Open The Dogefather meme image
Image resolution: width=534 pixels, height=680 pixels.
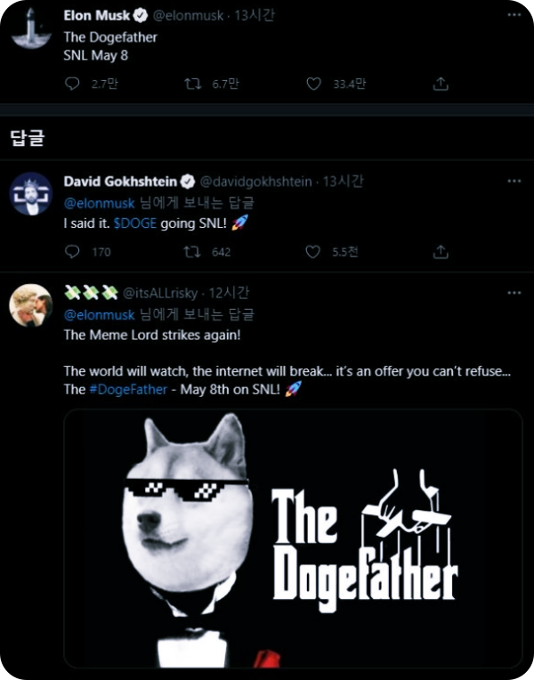pos(293,538)
